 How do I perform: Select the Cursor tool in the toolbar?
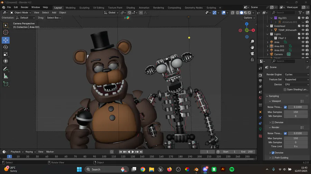(6, 32)
